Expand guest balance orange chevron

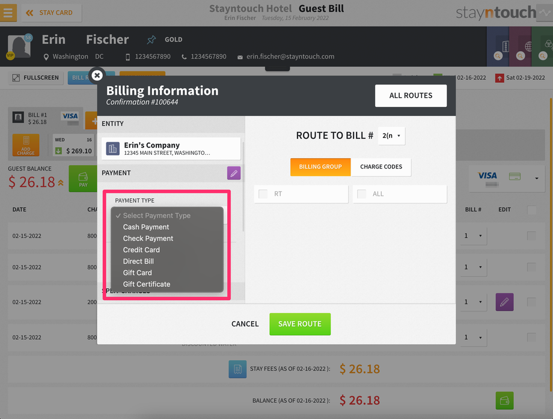(x=61, y=182)
